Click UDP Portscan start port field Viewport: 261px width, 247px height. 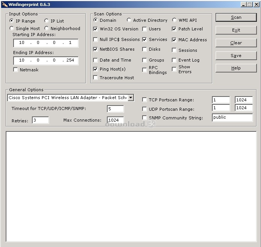[221, 108]
